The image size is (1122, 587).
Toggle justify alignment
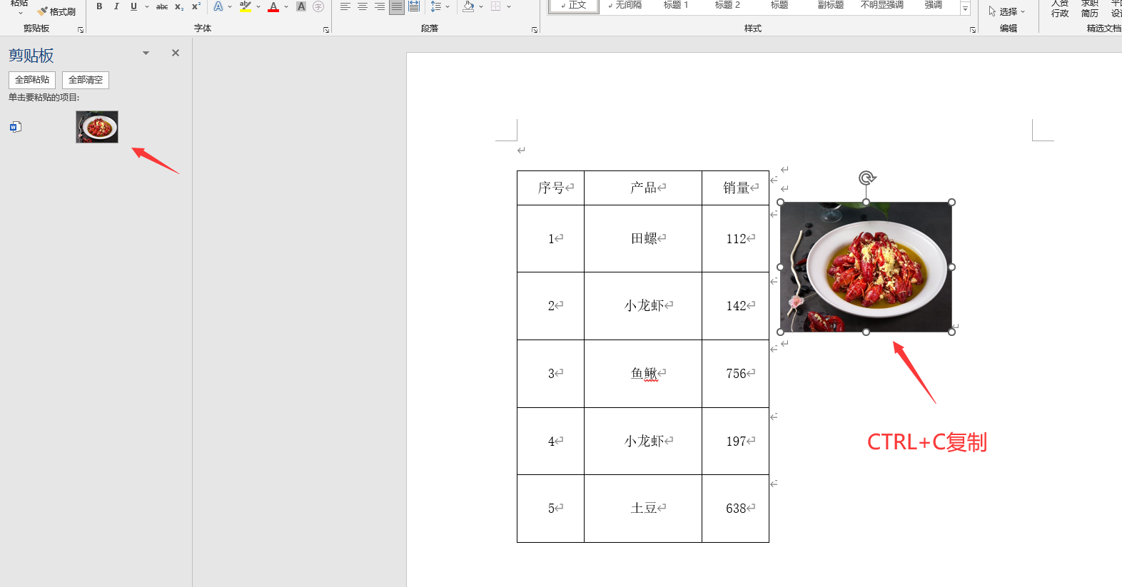tap(397, 6)
